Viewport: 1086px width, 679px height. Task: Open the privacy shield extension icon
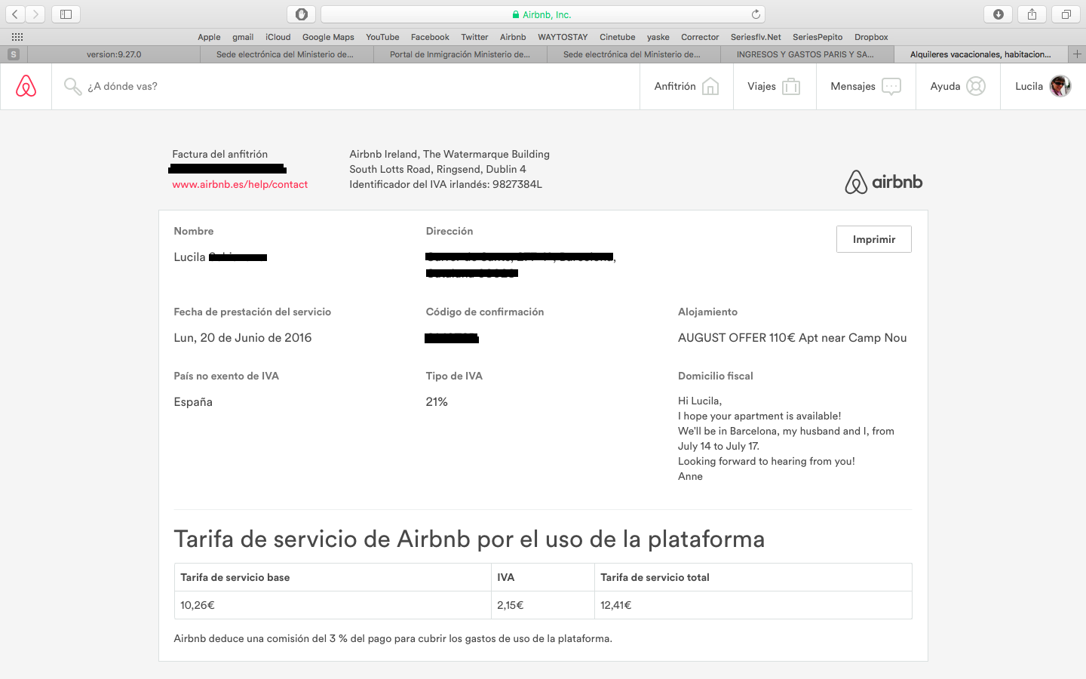pos(302,14)
